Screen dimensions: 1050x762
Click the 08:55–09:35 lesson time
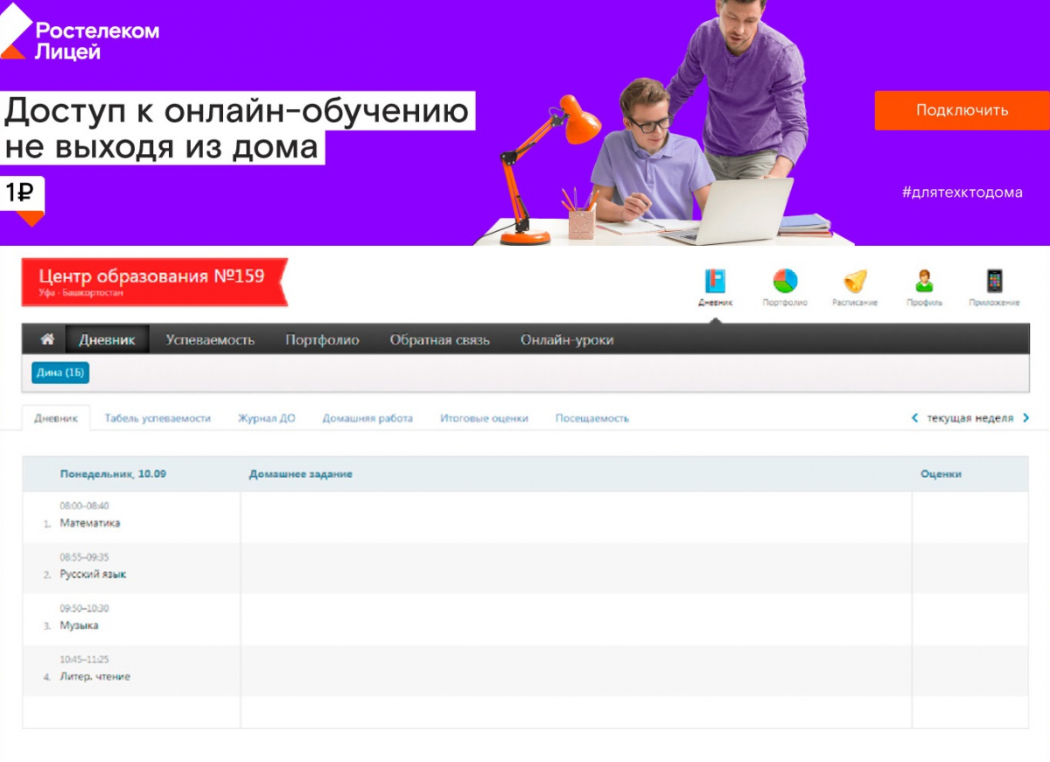tap(84, 557)
